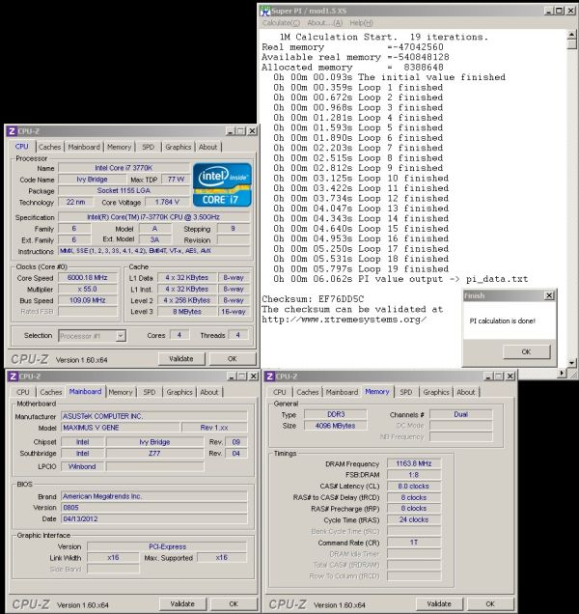The height and width of the screenshot is (614, 579).
Task: Click the Core Voltage value 1.784 V
Action: click(167, 202)
